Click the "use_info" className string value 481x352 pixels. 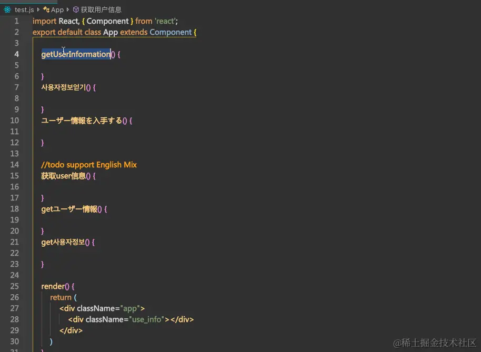147,319
